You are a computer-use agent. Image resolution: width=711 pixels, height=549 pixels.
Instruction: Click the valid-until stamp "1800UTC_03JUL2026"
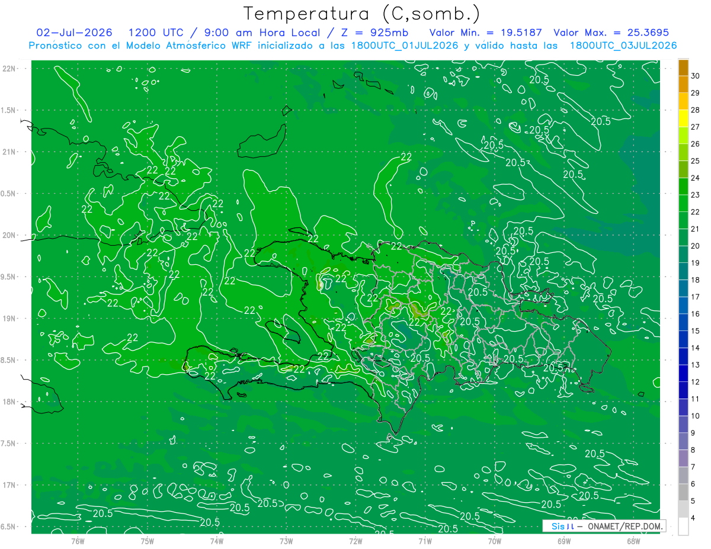point(623,46)
